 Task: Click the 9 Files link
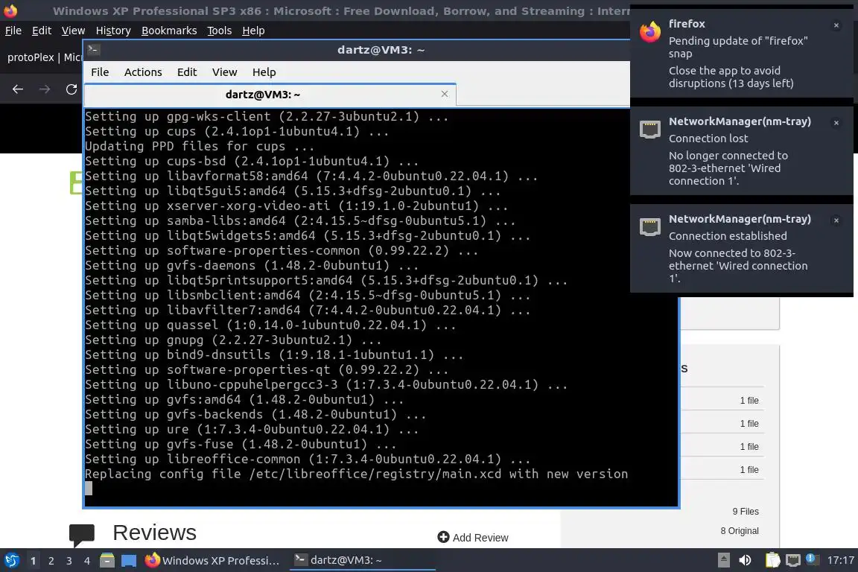746,511
